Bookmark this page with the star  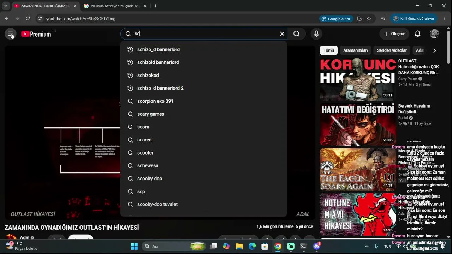369,19
